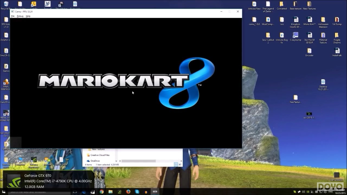347x195 pixels.
Task: Select OneDrive in Explorer navigation pane
Action: tap(95, 161)
